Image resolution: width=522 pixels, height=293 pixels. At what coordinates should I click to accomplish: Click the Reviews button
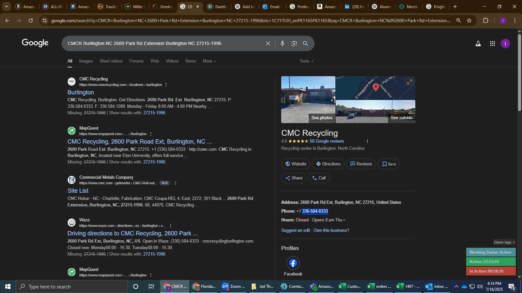tap(361, 164)
